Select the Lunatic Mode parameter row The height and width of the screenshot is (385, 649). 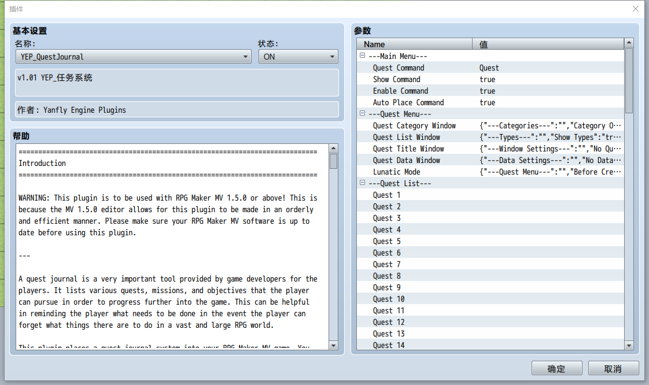pos(491,172)
